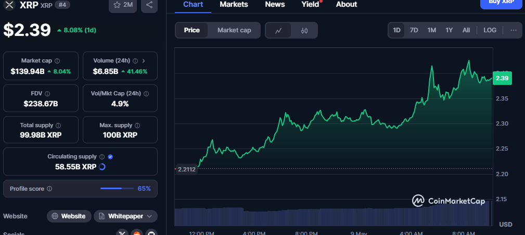Click the $2.39 price text
Screen dimensions: 525x235
point(27,30)
